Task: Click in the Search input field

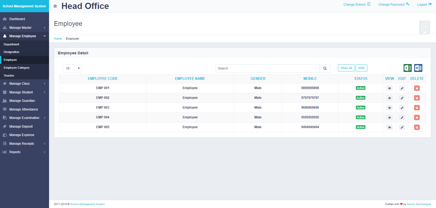Action: click(267, 68)
